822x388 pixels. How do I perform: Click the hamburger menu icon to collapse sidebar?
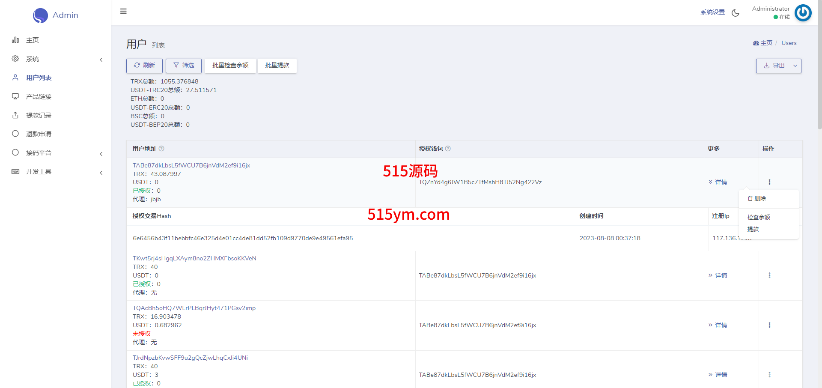coord(123,11)
